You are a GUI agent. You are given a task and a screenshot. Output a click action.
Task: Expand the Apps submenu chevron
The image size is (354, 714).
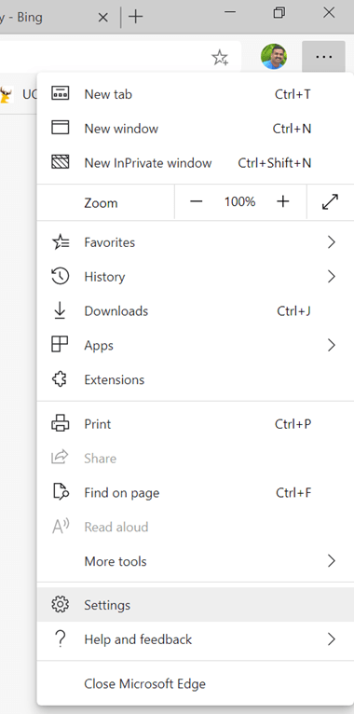[x=332, y=345]
